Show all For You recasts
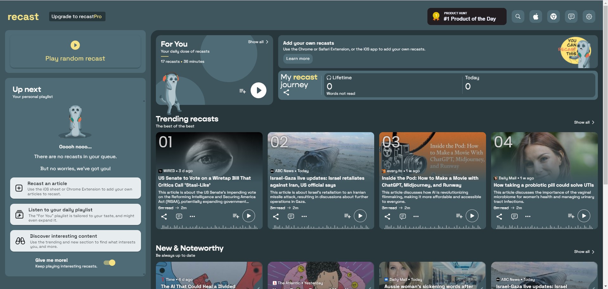The image size is (608, 289). tap(258, 42)
